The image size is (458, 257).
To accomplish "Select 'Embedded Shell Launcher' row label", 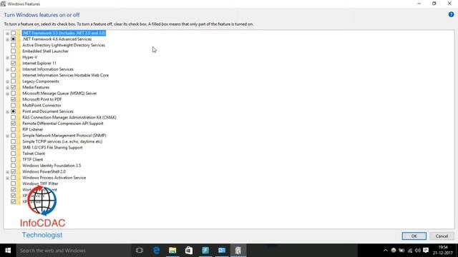I will (x=46, y=51).
